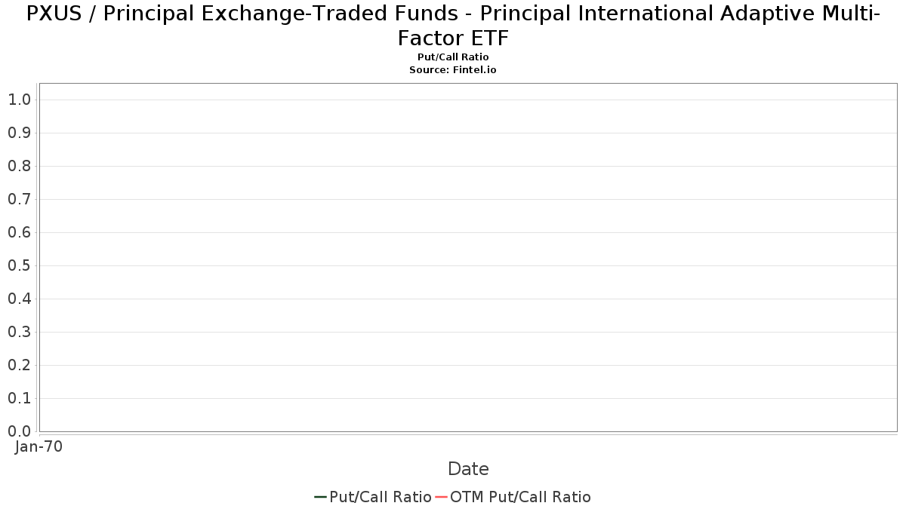Click the 0.6 y-axis label

coord(19,232)
